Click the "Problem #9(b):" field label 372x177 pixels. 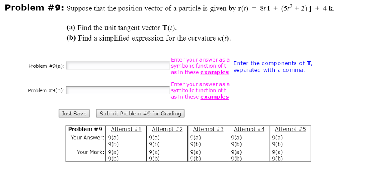pyautogui.click(x=46, y=90)
